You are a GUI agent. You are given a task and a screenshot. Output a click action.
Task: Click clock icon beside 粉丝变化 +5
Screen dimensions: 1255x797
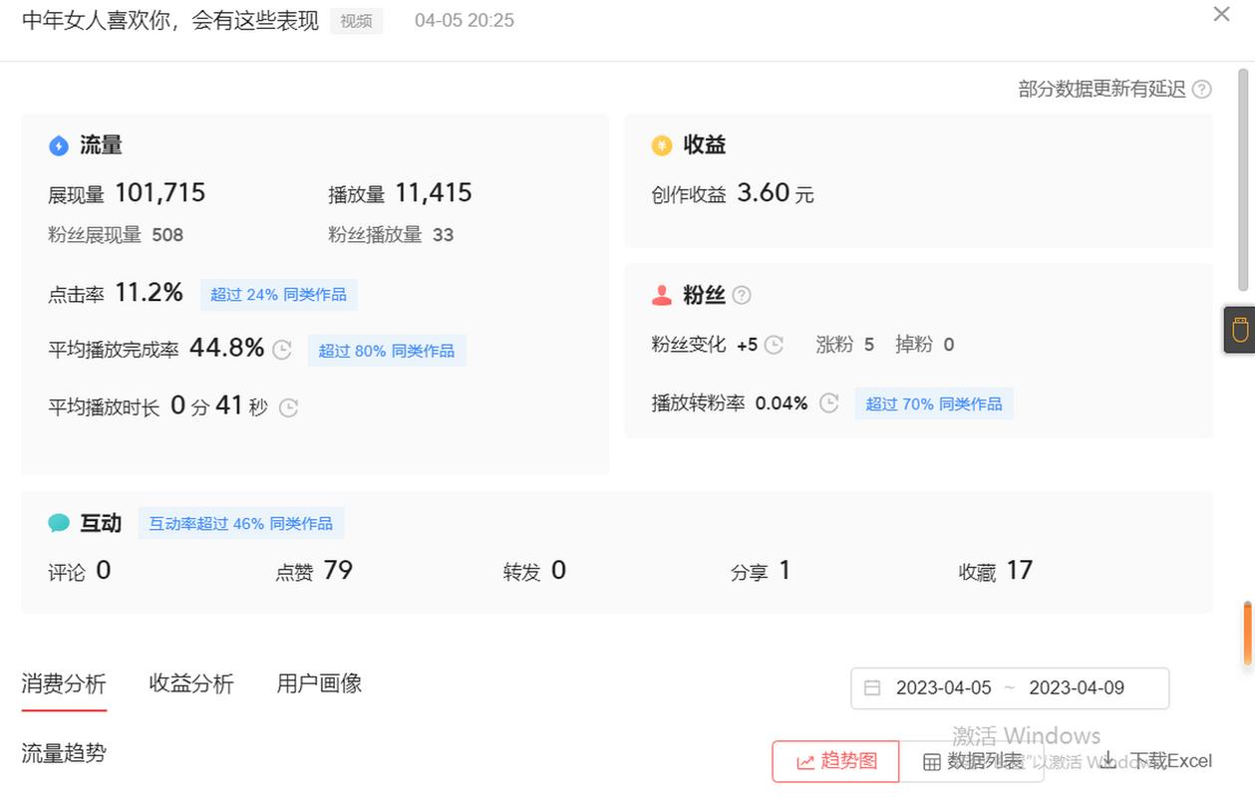pos(774,345)
